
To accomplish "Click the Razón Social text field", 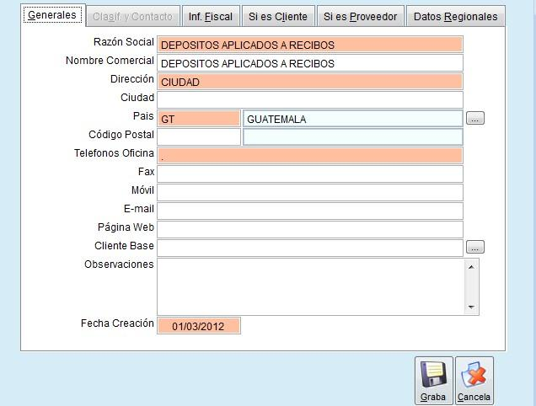I will [x=309, y=45].
